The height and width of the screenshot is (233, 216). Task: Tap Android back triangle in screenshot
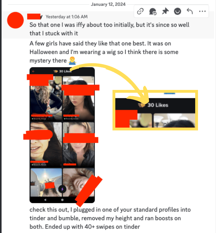tap(45, 200)
